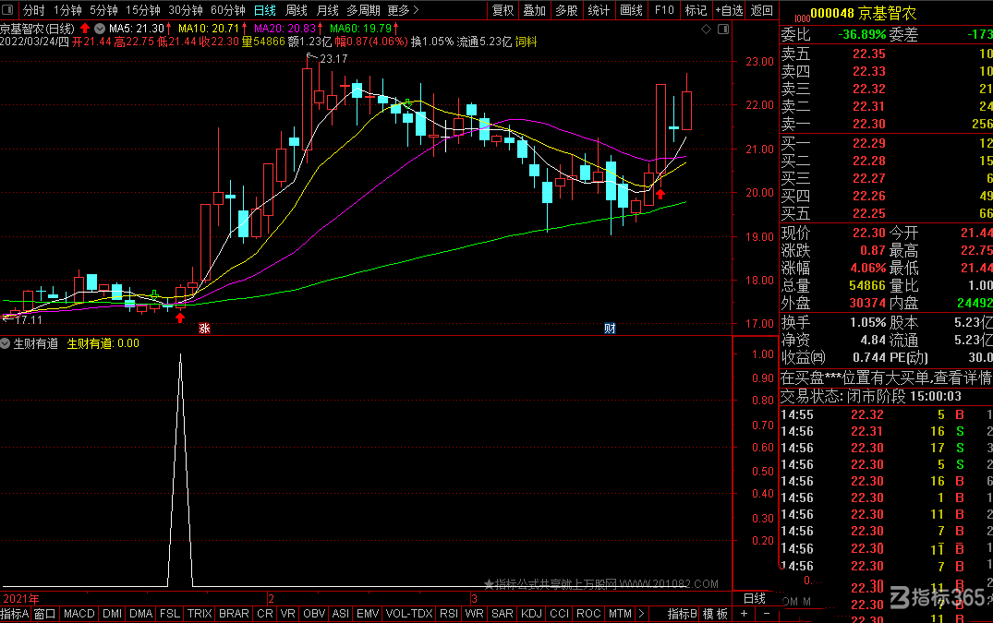Open the 词料 sector link

pos(527,42)
